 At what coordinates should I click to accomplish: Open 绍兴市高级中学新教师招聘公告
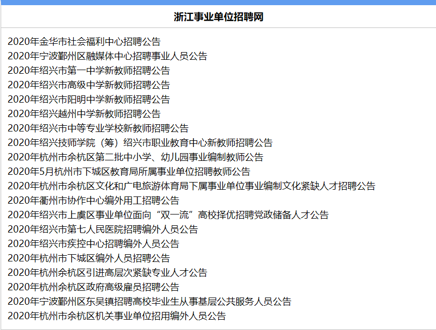pos(89,85)
